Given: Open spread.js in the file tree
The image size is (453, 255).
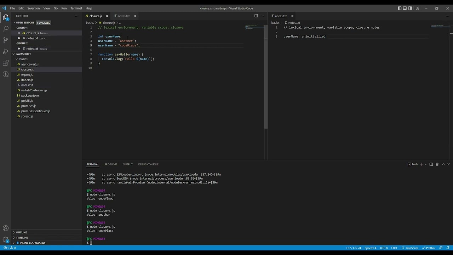Looking at the screenshot, I should pos(27,117).
